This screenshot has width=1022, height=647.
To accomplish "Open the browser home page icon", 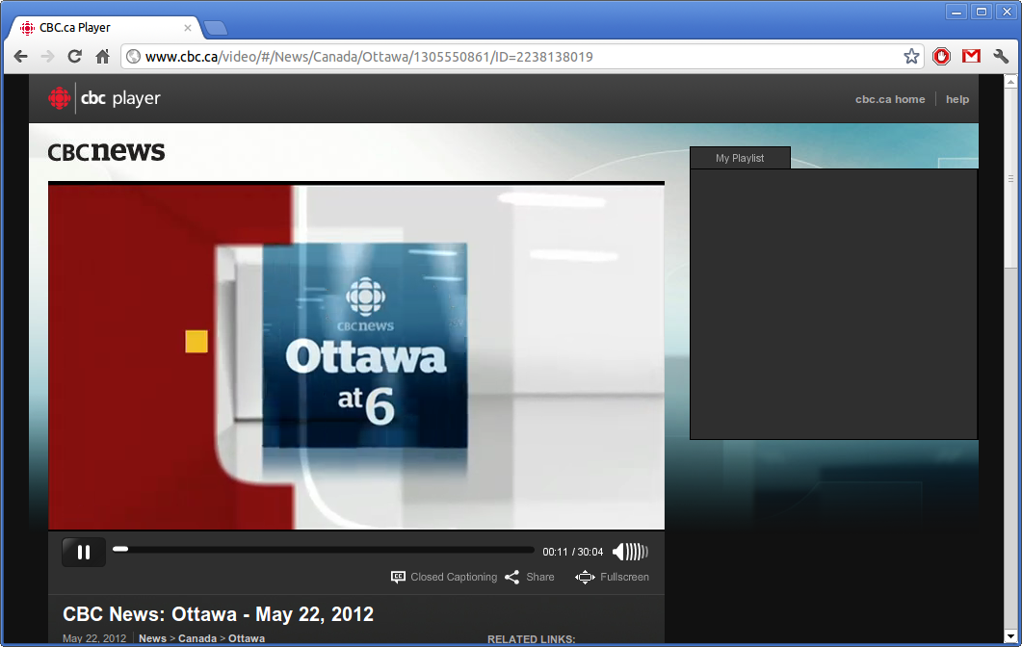I will pos(102,57).
